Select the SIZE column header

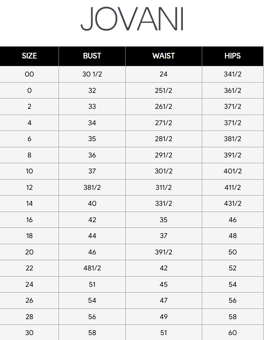(29, 56)
